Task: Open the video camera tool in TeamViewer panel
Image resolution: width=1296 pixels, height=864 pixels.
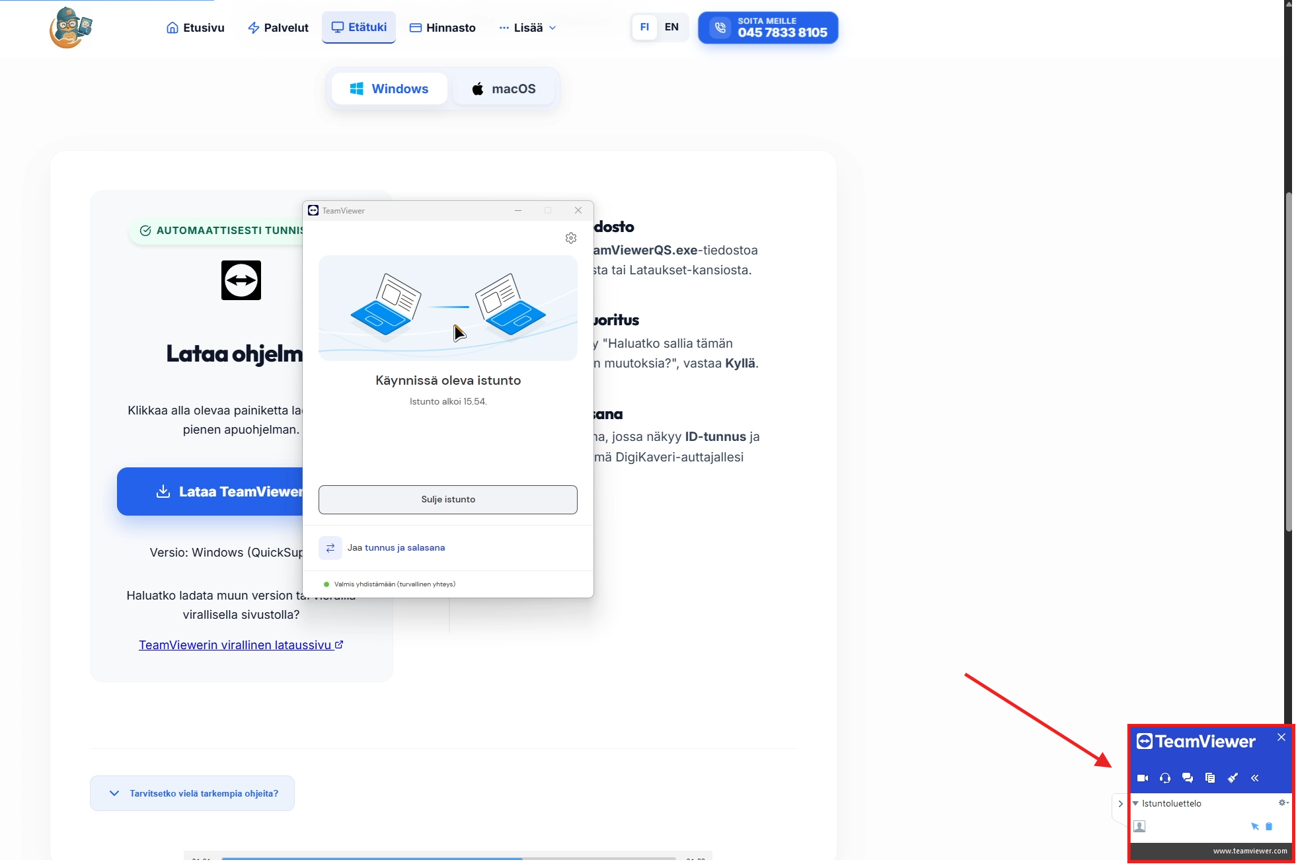Action: coord(1143,778)
